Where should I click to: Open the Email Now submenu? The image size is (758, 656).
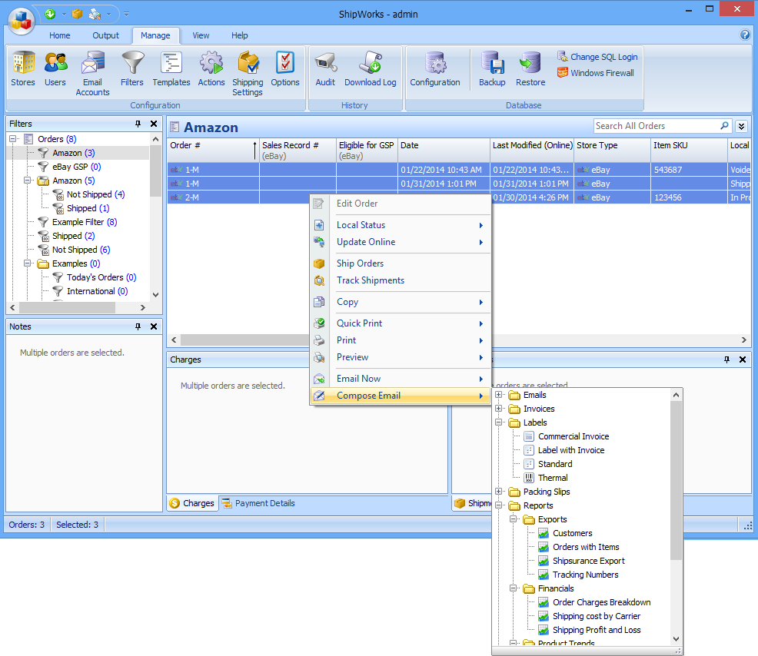(401, 379)
